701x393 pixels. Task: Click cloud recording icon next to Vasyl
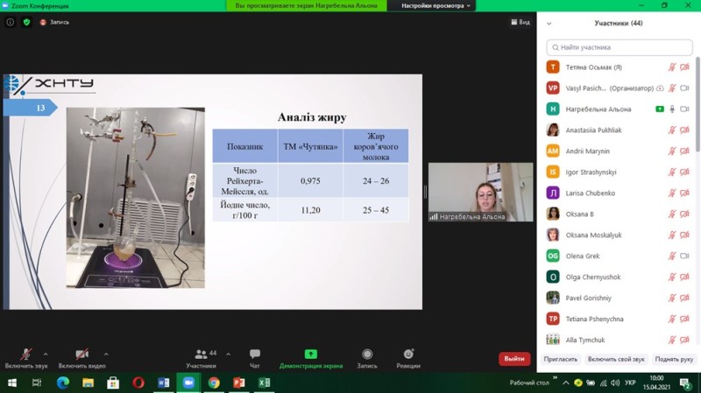660,88
